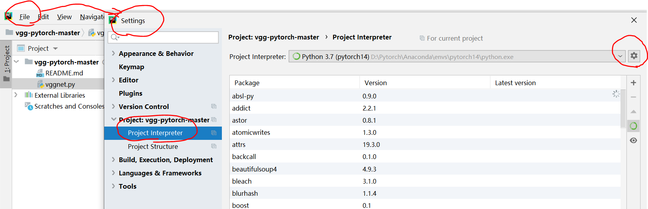Select the astor package row
Viewport: 648px width, 209px height.
[425, 120]
